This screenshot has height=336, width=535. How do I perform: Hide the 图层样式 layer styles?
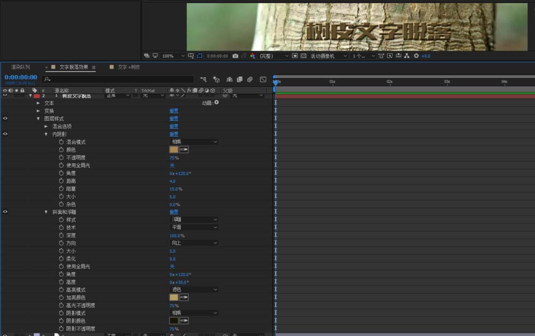click(x=5, y=118)
